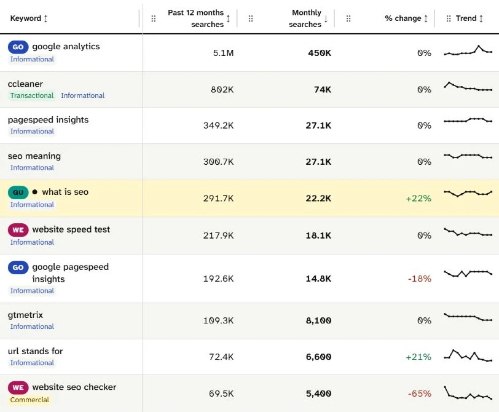Select the 450K monthly searches cell
499x412 pixels.
tap(320, 53)
